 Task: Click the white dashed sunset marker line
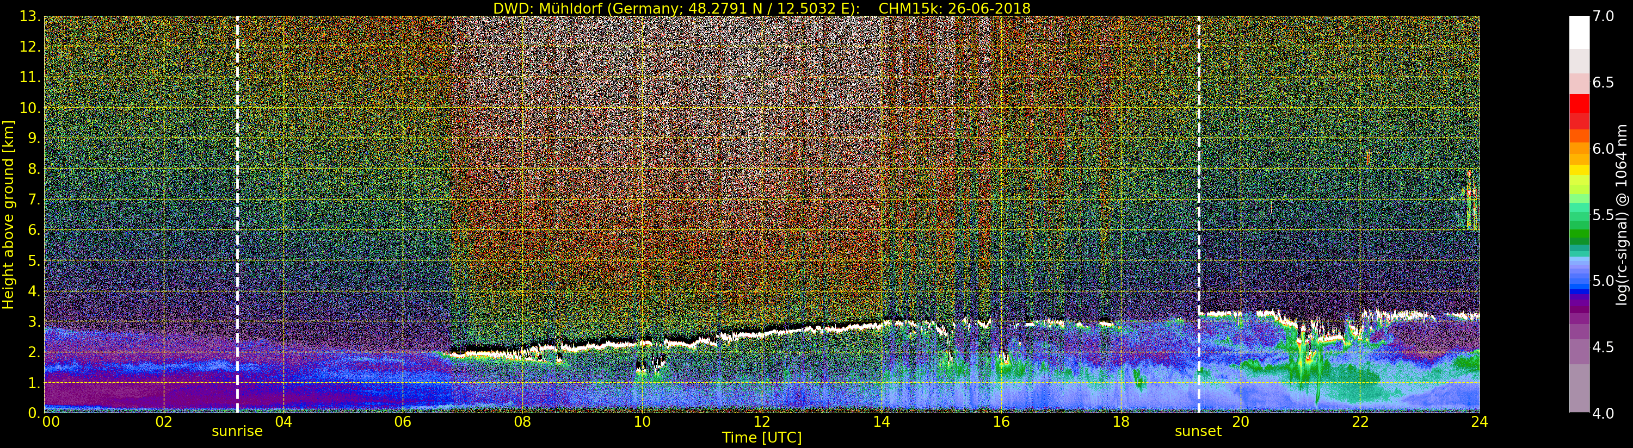(x=1199, y=214)
